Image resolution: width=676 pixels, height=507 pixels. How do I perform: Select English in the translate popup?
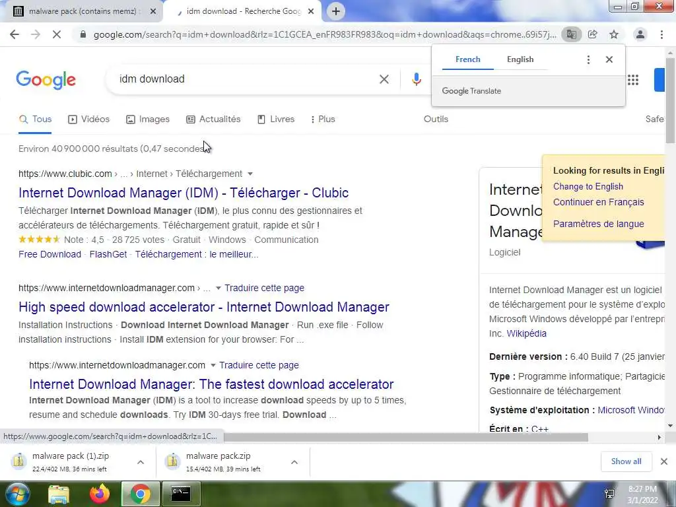pyautogui.click(x=520, y=59)
